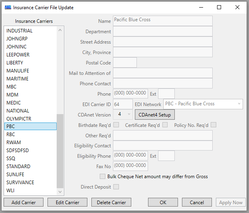Toggle the Policy No. Req'd checkbox
Image resolution: width=249 pixels, height=213 pixels.
[213, 125]
